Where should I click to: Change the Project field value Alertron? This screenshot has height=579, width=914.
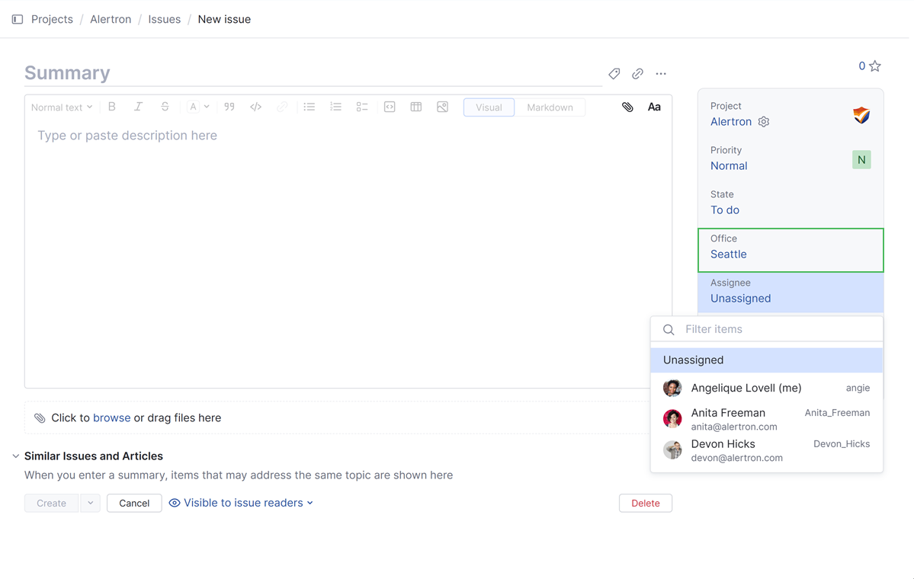pyautogui.click(x=731, y=122)
